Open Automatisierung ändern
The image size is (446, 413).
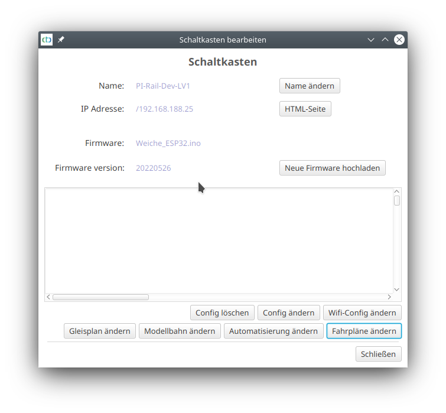pos(274,331)
